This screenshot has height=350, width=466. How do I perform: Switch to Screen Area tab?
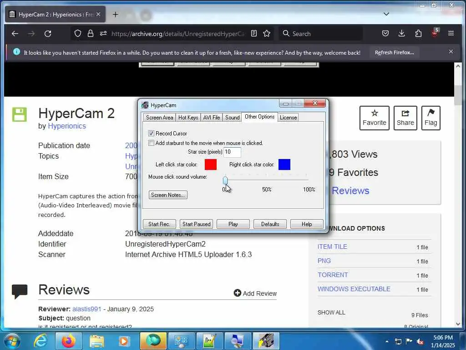tap(159, 118)
